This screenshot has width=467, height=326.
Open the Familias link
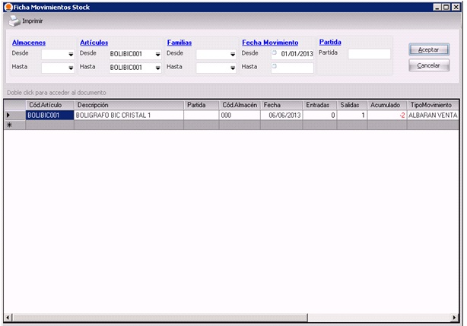click(179, 43)
